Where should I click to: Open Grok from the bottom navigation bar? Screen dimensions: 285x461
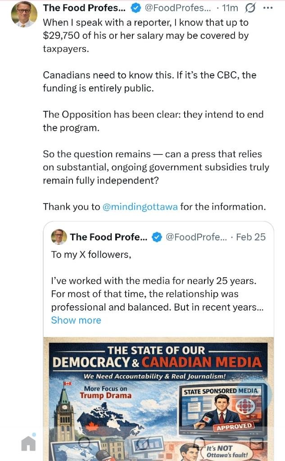pos(143,443)
